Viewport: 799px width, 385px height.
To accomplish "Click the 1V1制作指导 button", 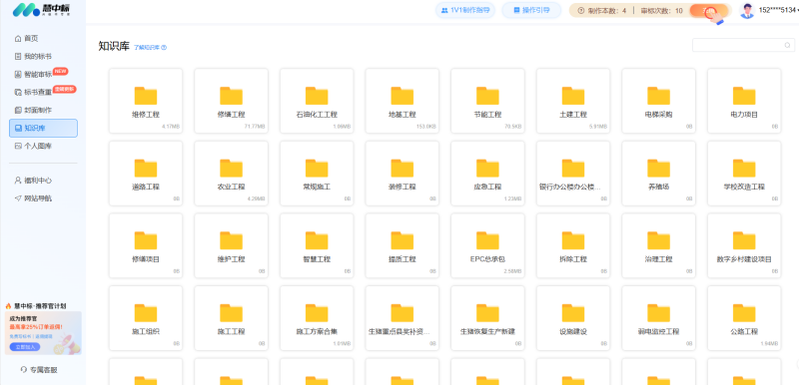I will (x=465, y=10).
